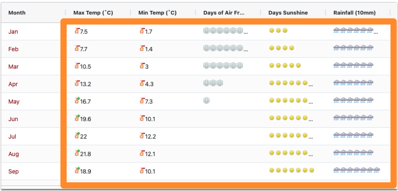Screen dimensions: 398x191
Task: Click the Apr Min Temp trend icon
Action: click(x=142, y=84)
